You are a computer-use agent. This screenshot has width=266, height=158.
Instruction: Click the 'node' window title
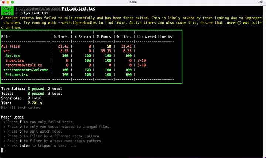coord(133,2)
